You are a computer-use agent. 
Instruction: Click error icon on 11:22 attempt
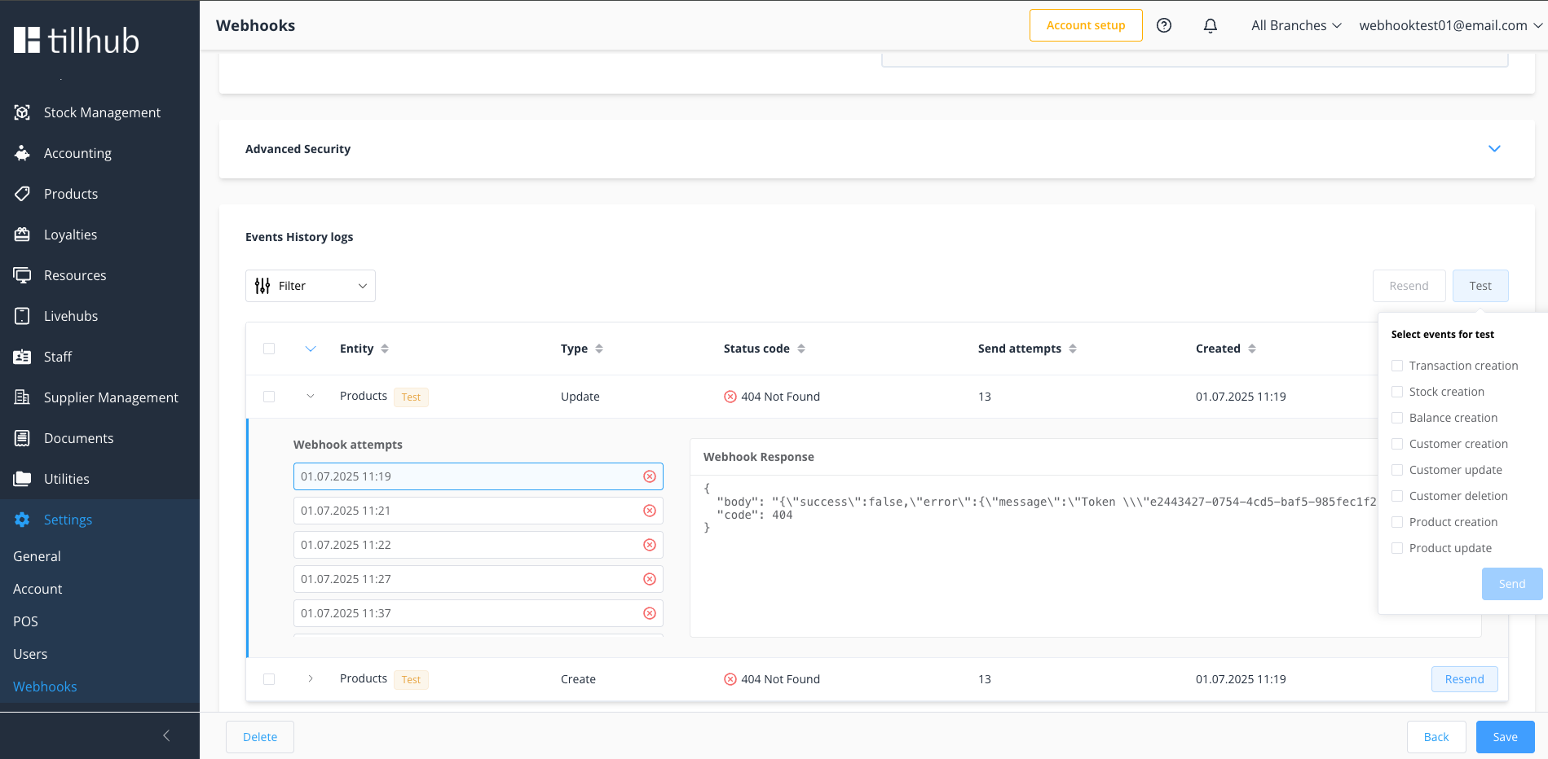[x=650, y=545]
